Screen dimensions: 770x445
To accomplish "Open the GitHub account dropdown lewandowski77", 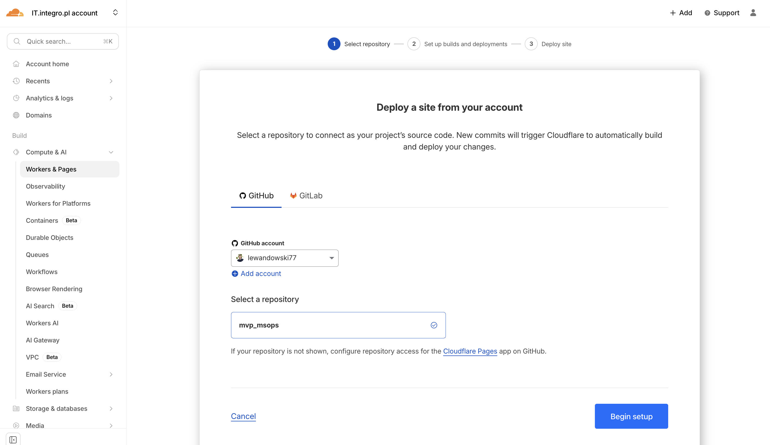I will click(x=285, y=258).
